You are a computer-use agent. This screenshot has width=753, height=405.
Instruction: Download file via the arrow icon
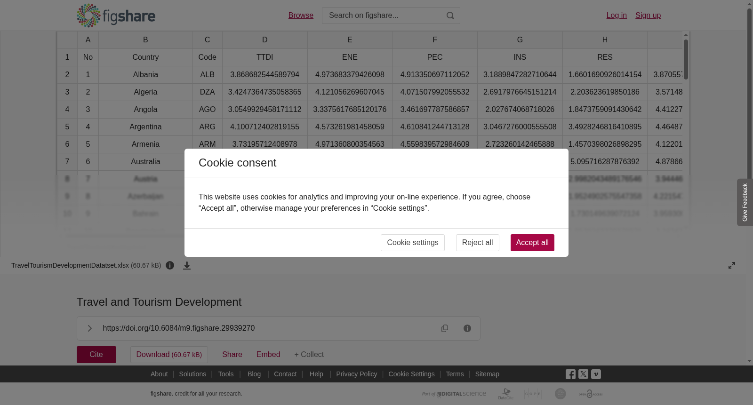point(187,265)
